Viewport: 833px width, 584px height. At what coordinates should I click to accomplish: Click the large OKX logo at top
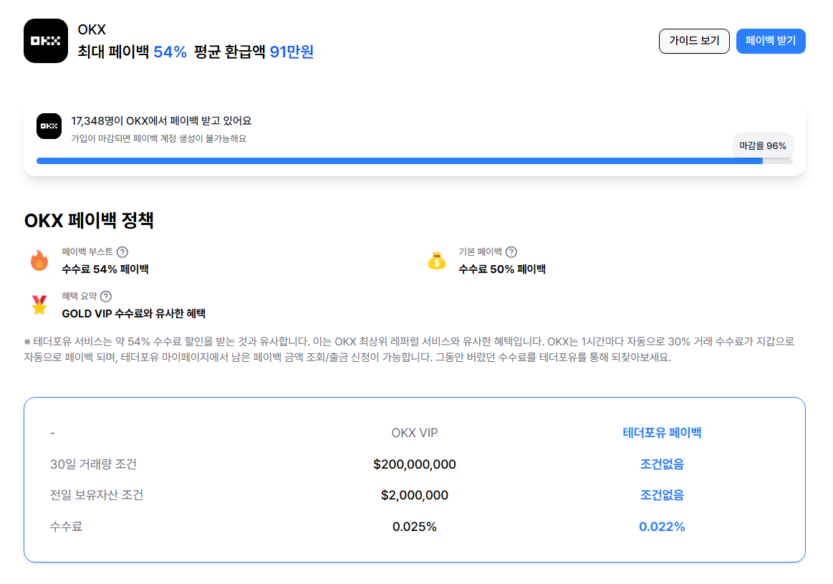[46, 41]
